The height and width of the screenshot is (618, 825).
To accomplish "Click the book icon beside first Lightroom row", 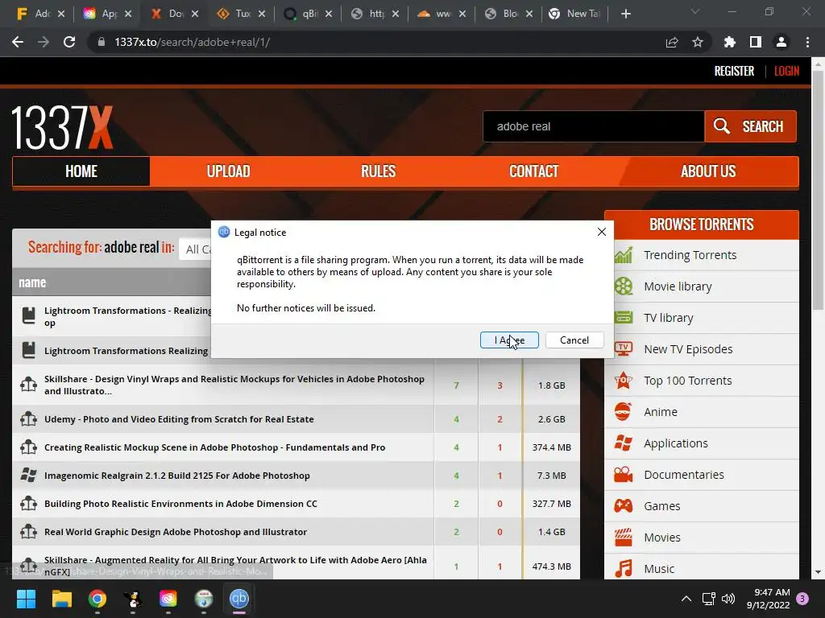I will (28, 315).
